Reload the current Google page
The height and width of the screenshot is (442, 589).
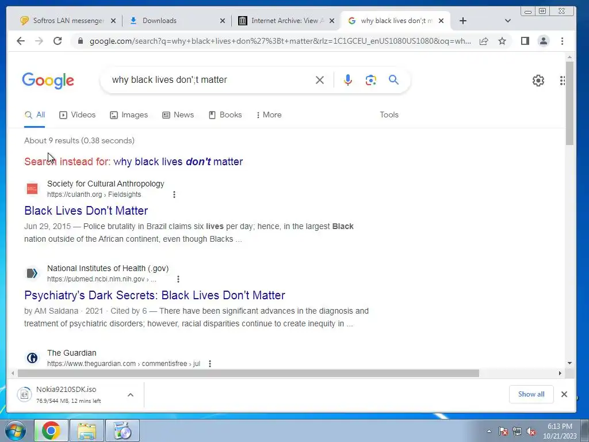coord(58,41)
